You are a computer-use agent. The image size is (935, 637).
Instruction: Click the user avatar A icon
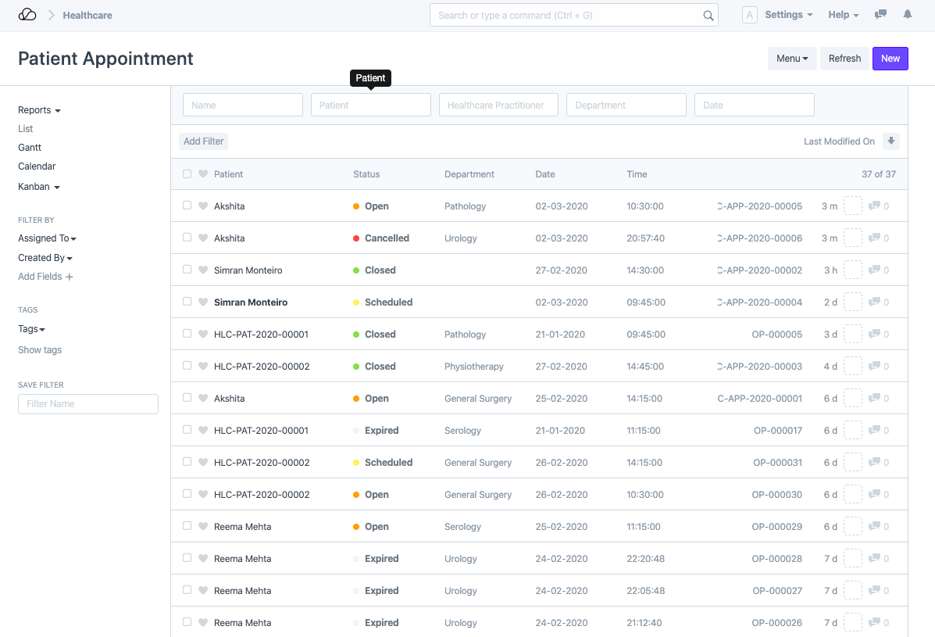[x=749, y=15]
